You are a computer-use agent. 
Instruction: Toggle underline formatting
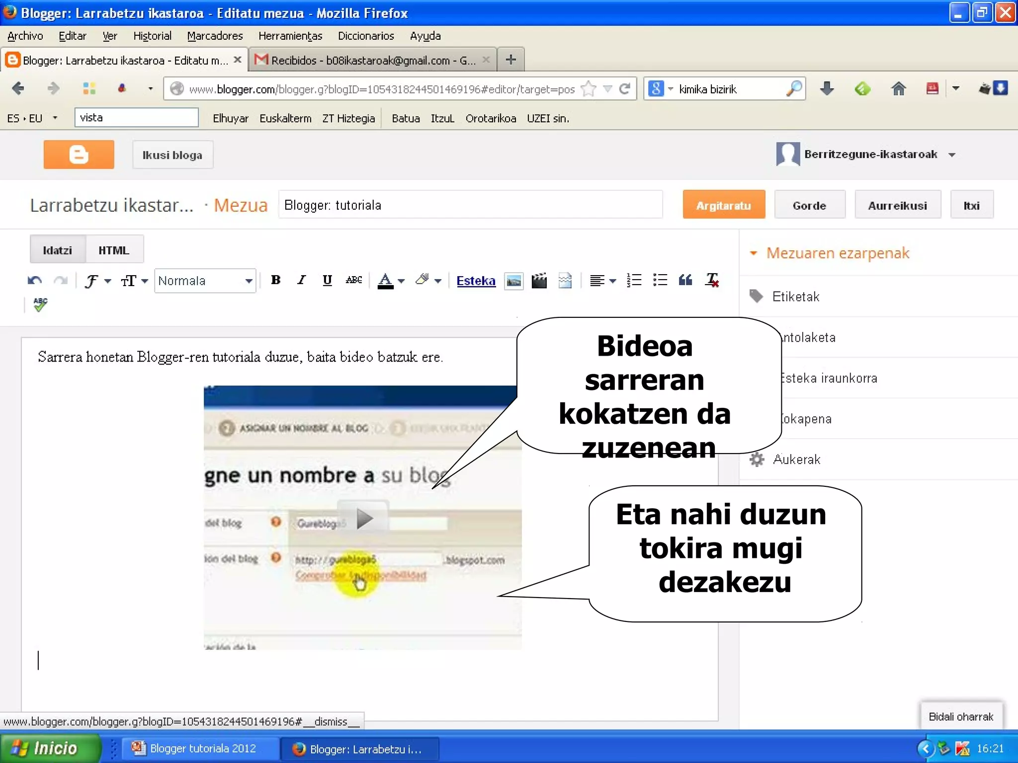(x=327, y=280)
